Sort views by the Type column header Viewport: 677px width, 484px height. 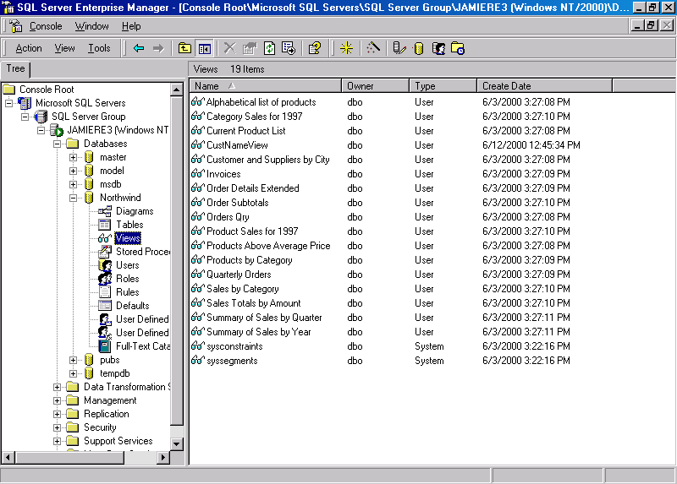point(443,86)
